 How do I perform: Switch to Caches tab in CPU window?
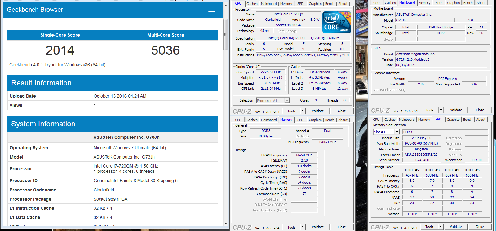tap(252, 4)
